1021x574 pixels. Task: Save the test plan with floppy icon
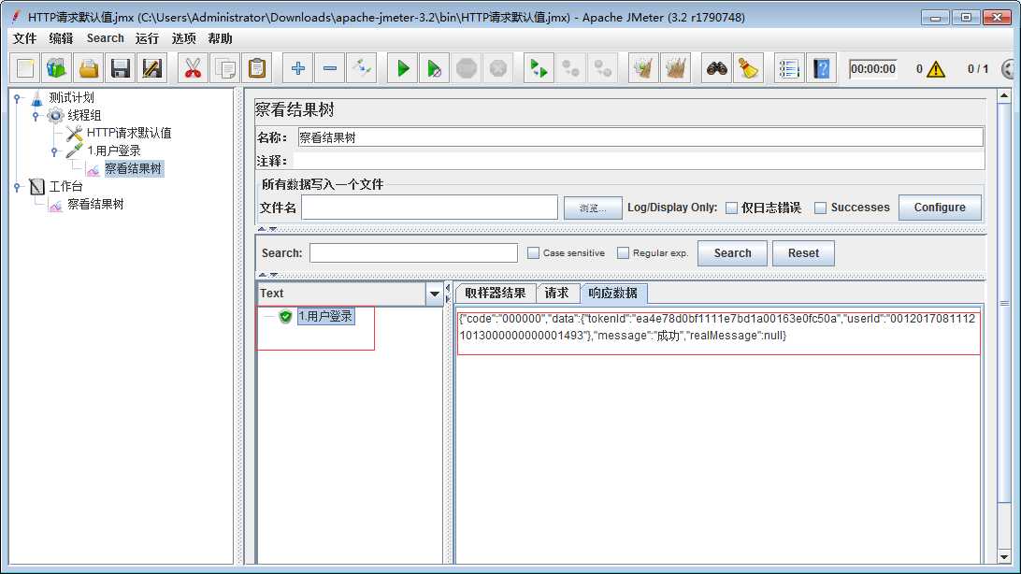pos(121,68)
